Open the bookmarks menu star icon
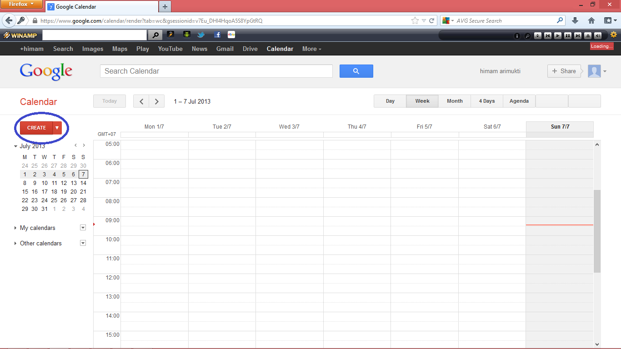The image size is (621, 349). [x=609, y=20]
